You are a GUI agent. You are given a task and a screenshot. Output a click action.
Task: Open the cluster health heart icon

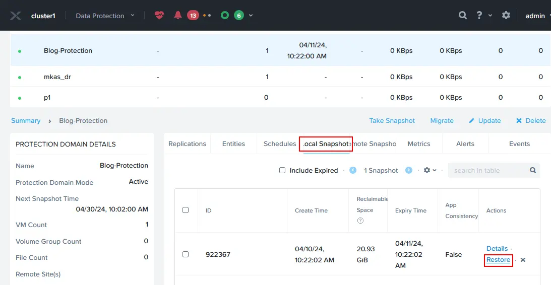click(x=159, y=15)
